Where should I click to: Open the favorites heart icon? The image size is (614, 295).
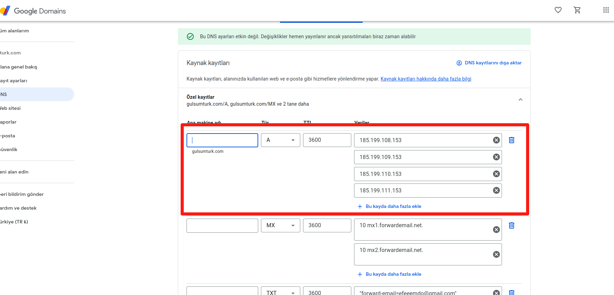558,10
